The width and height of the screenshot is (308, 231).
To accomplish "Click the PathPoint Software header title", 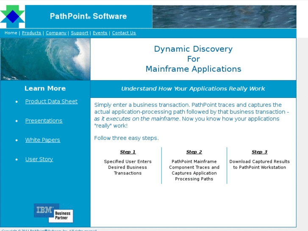I will click(89, 16).
